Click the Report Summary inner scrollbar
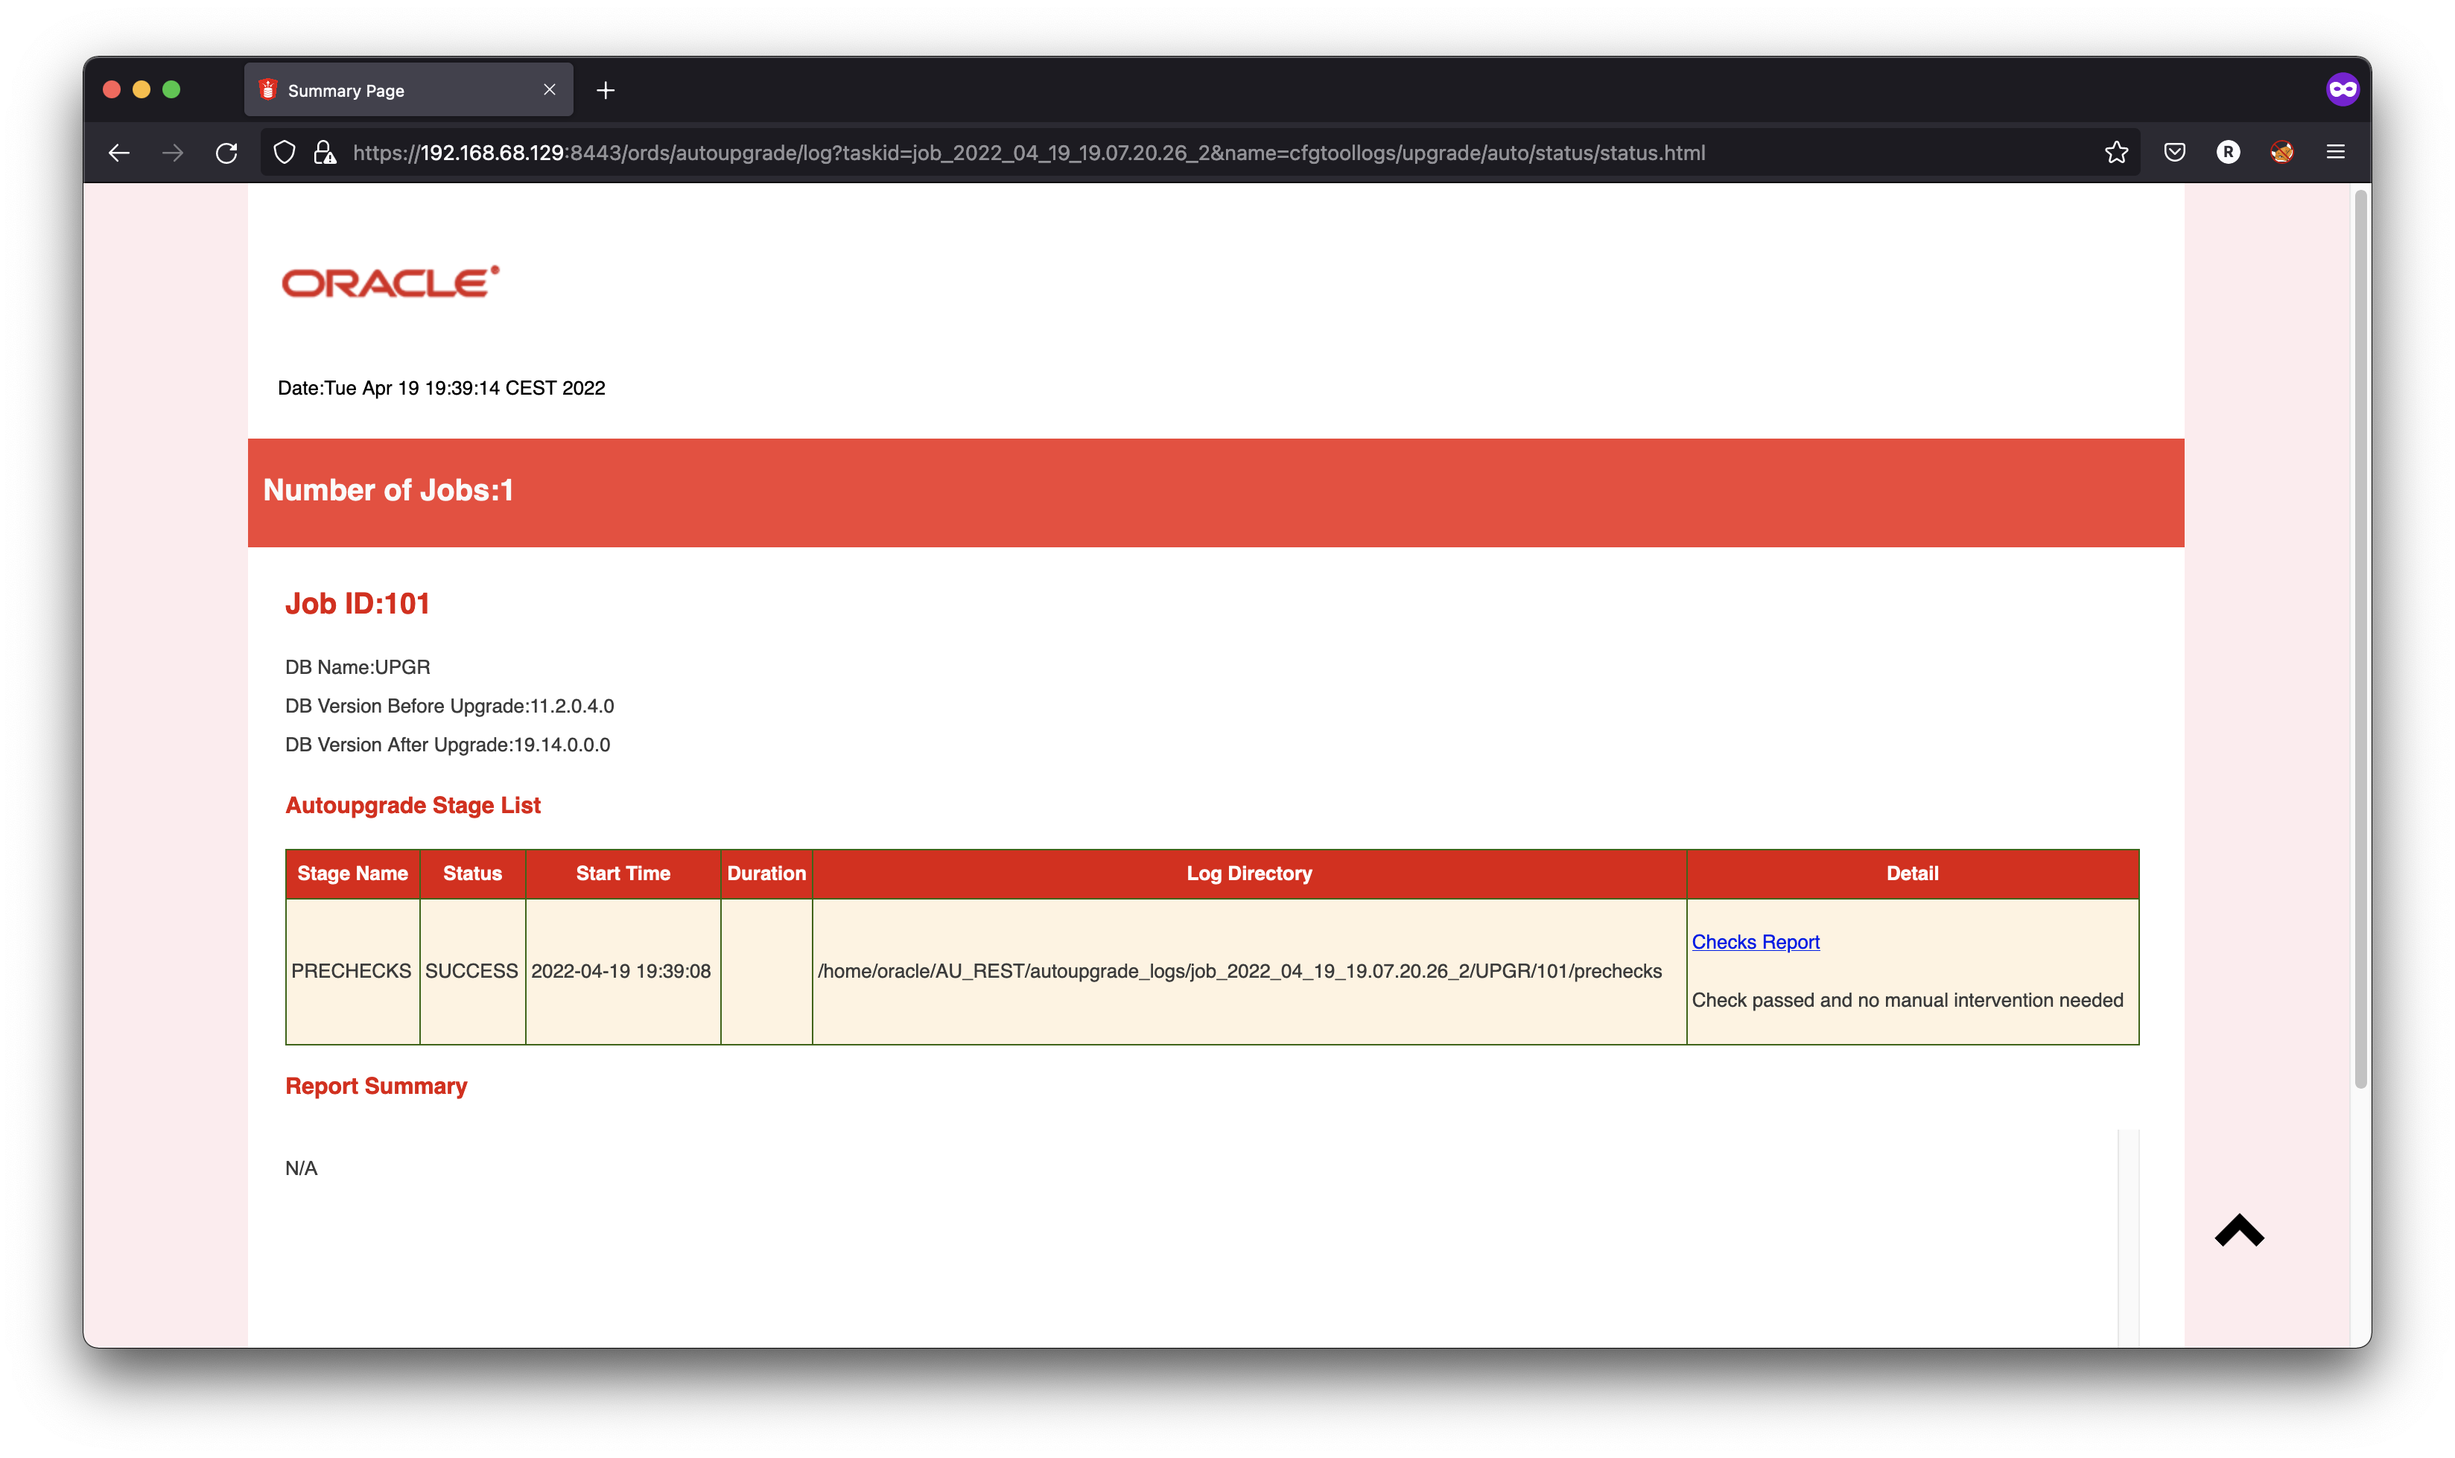Image resolution: width=2455 pixels, height=1458 pixels. 2128,1238
